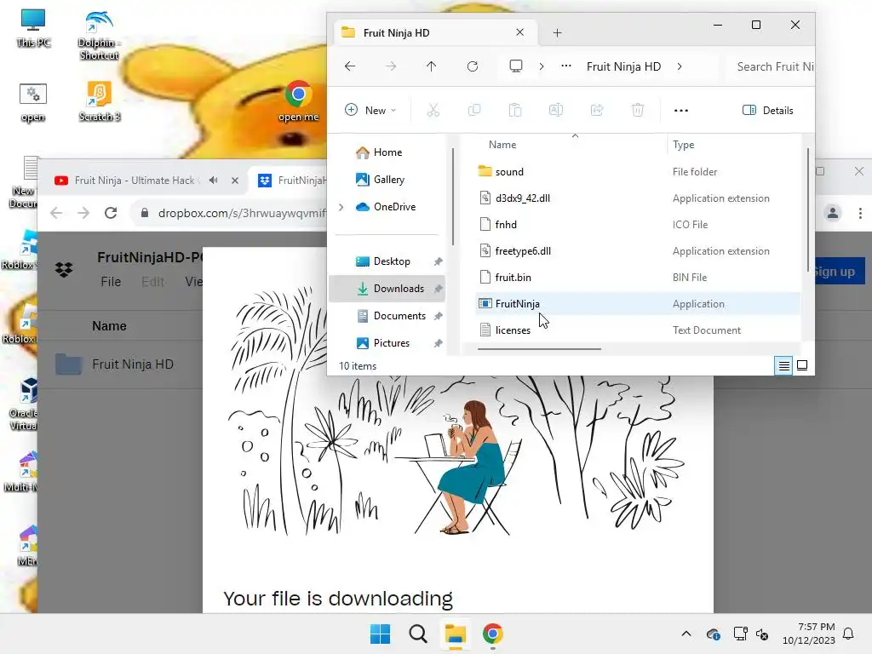
Task: Select the FruitNinja application
Action: 638,304
